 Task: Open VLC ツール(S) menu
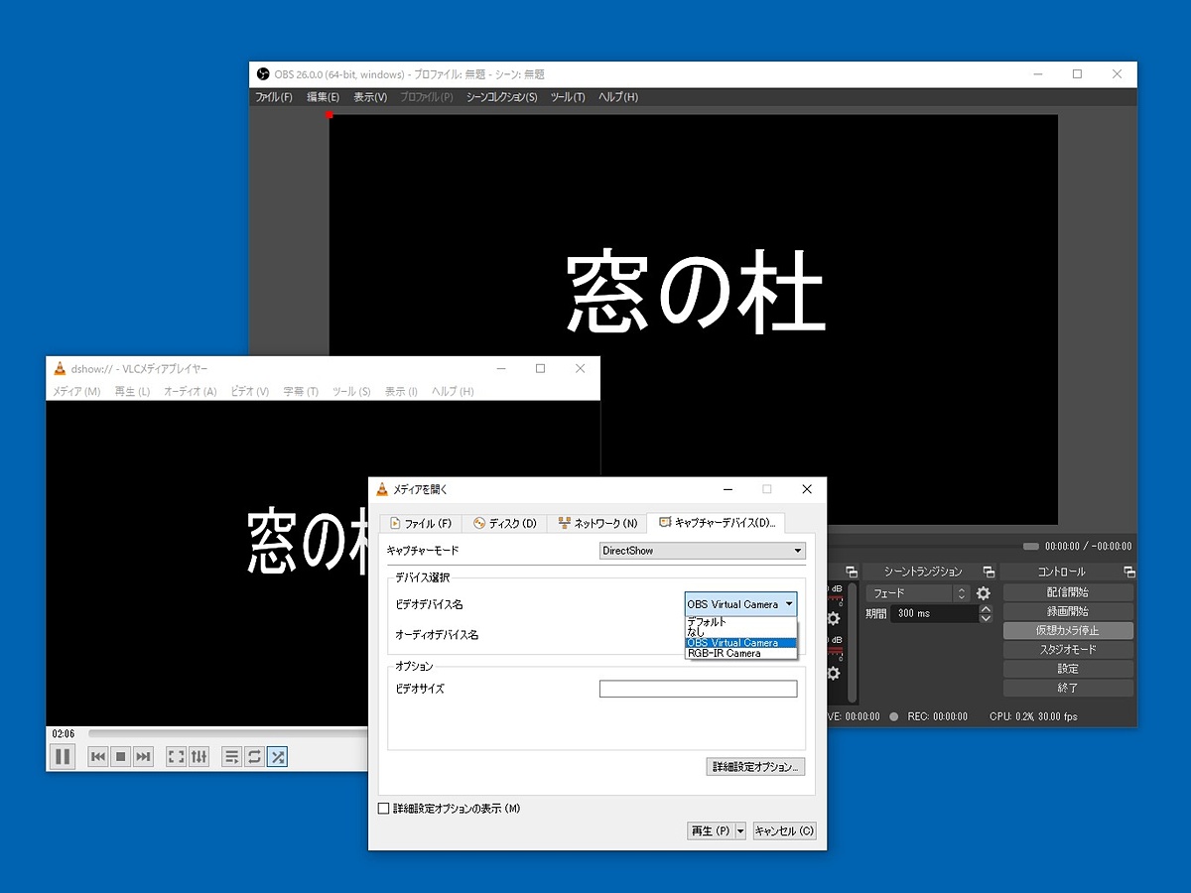pos(351,392)
